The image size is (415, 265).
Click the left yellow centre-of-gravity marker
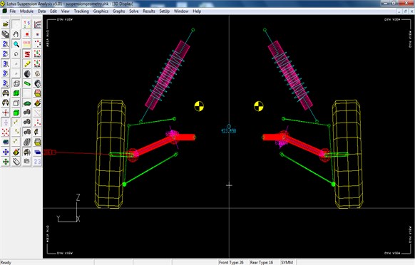tap(199, 106)
